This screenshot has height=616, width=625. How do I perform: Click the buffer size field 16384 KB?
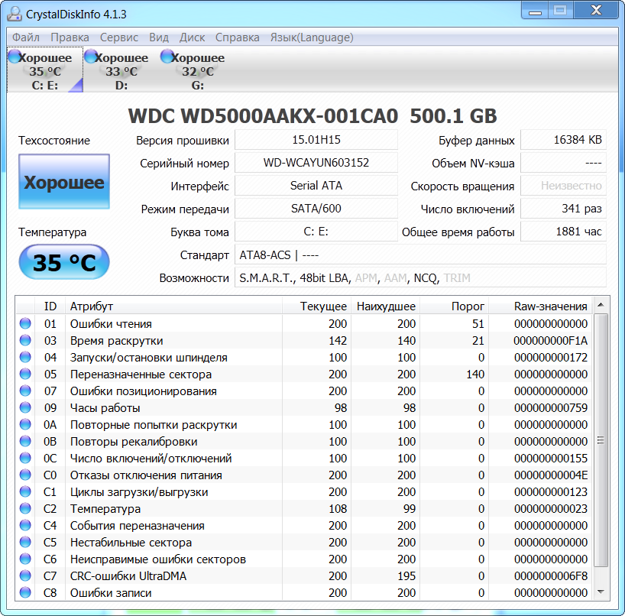(563, 140)
